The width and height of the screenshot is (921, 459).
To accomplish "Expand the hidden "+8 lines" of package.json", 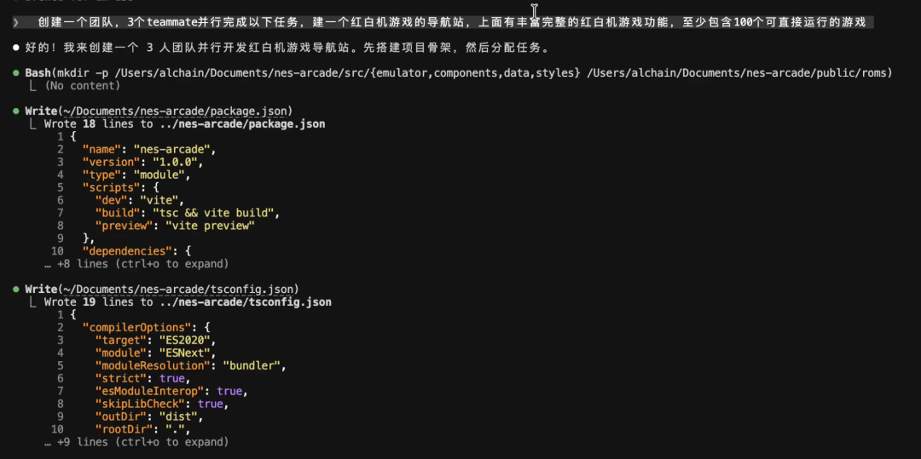I will click(x=136, y=264).
